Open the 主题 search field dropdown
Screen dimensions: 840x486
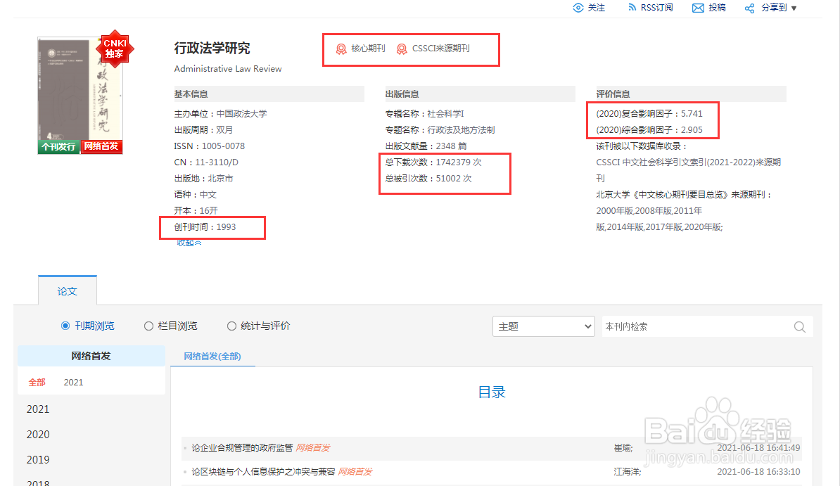pos(543,326)
